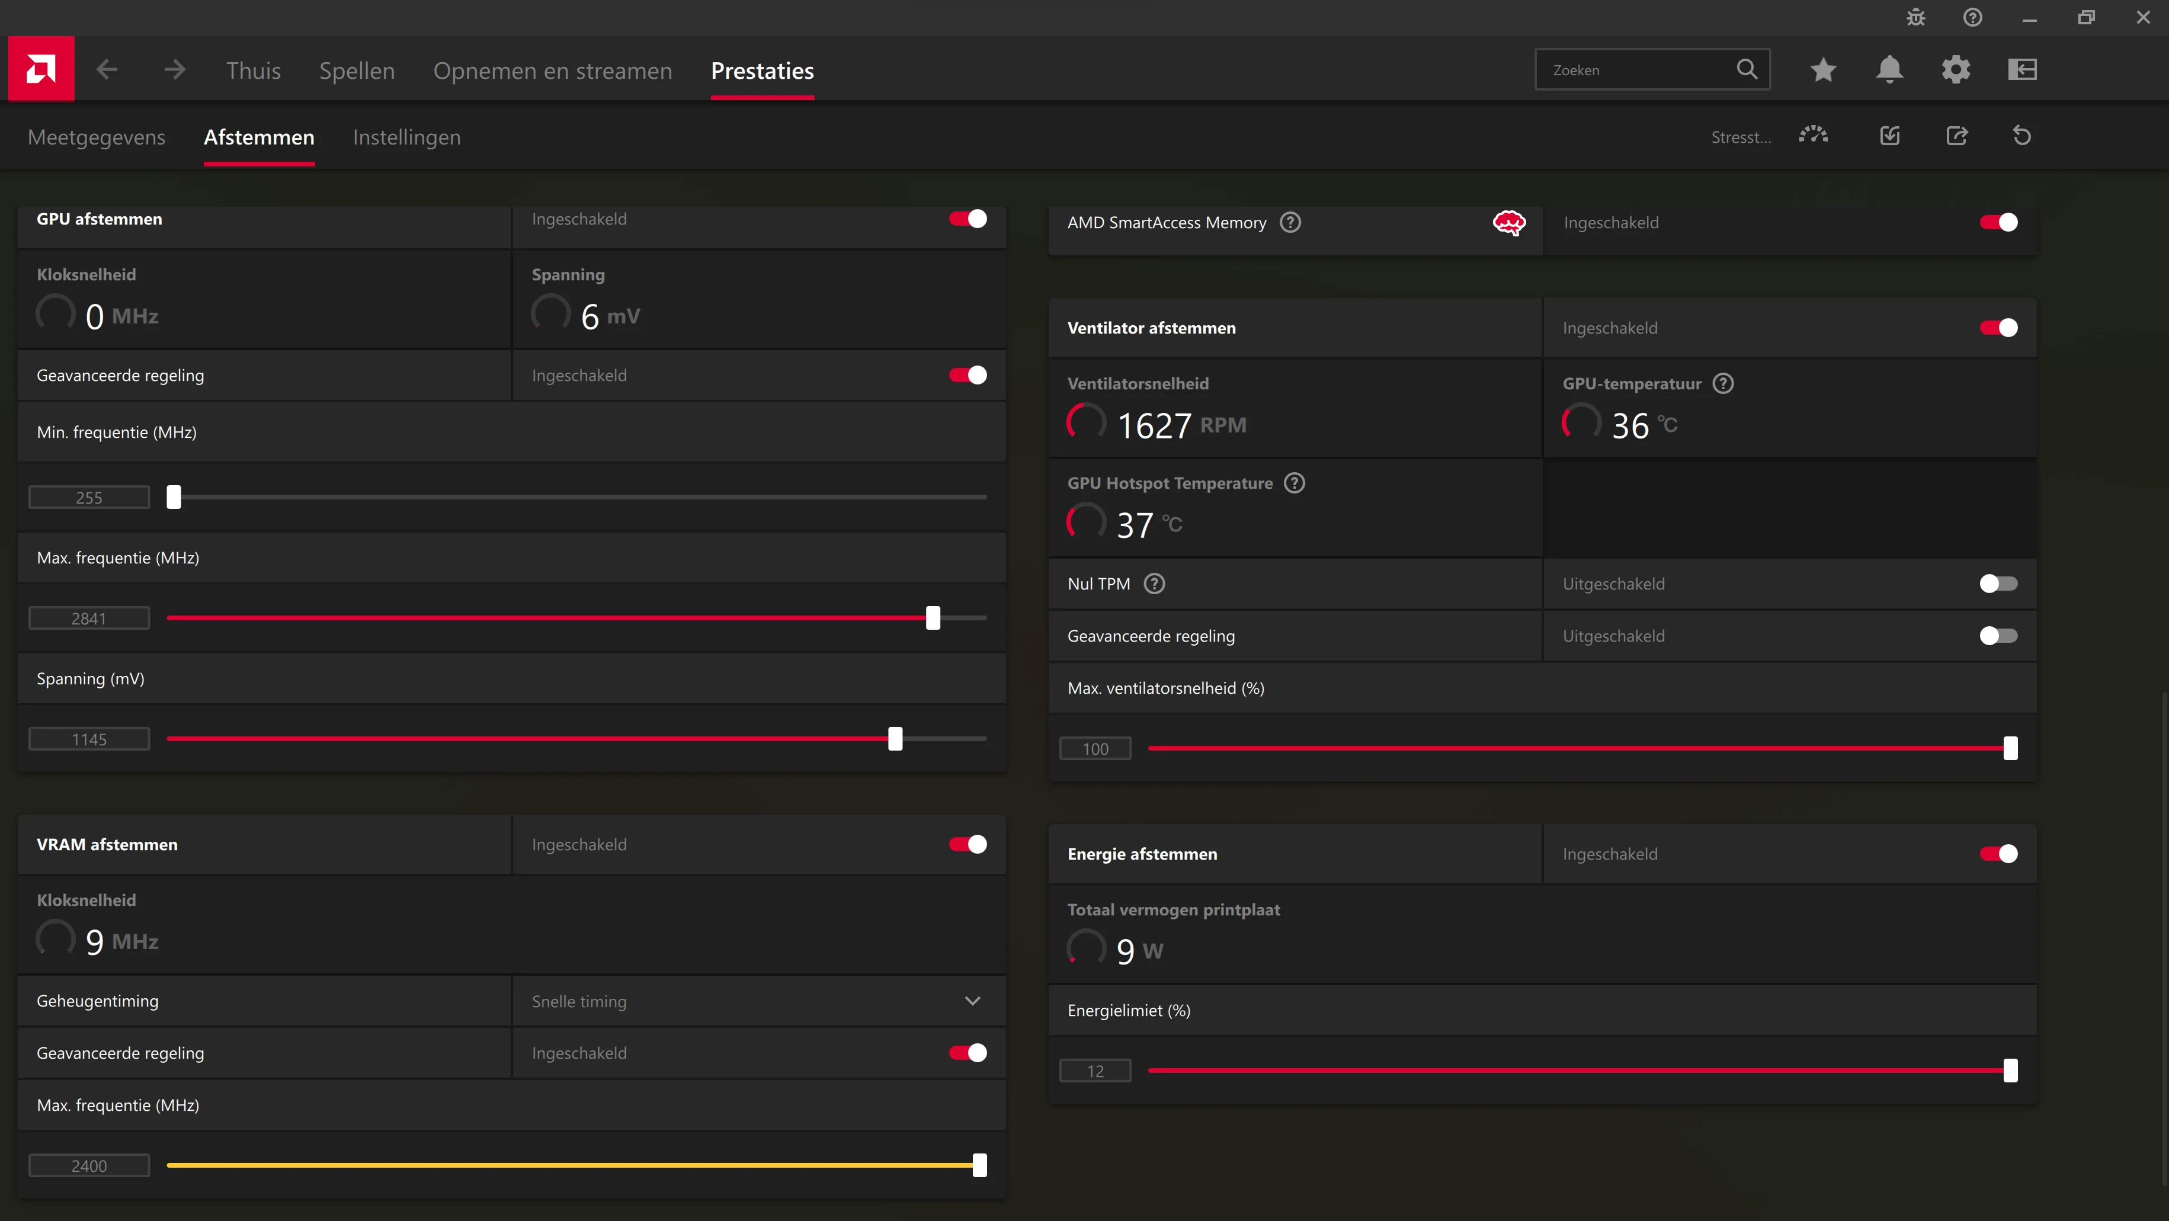
Task: Click Max. frequentie value field 2841
Action: click(89, 619)
